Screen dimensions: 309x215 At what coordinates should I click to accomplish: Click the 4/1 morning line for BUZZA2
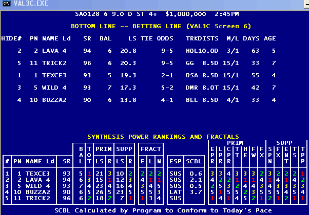tap(233, 100)
